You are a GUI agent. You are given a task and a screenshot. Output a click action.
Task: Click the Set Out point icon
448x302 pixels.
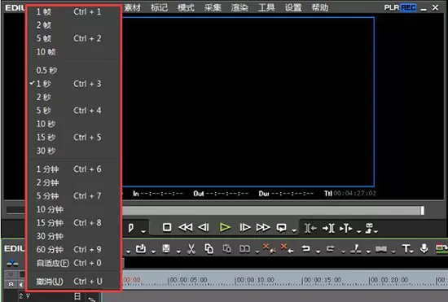(328, 228)
